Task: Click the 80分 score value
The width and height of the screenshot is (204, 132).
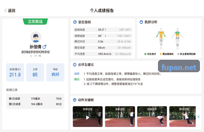Action: pos(59,104)
